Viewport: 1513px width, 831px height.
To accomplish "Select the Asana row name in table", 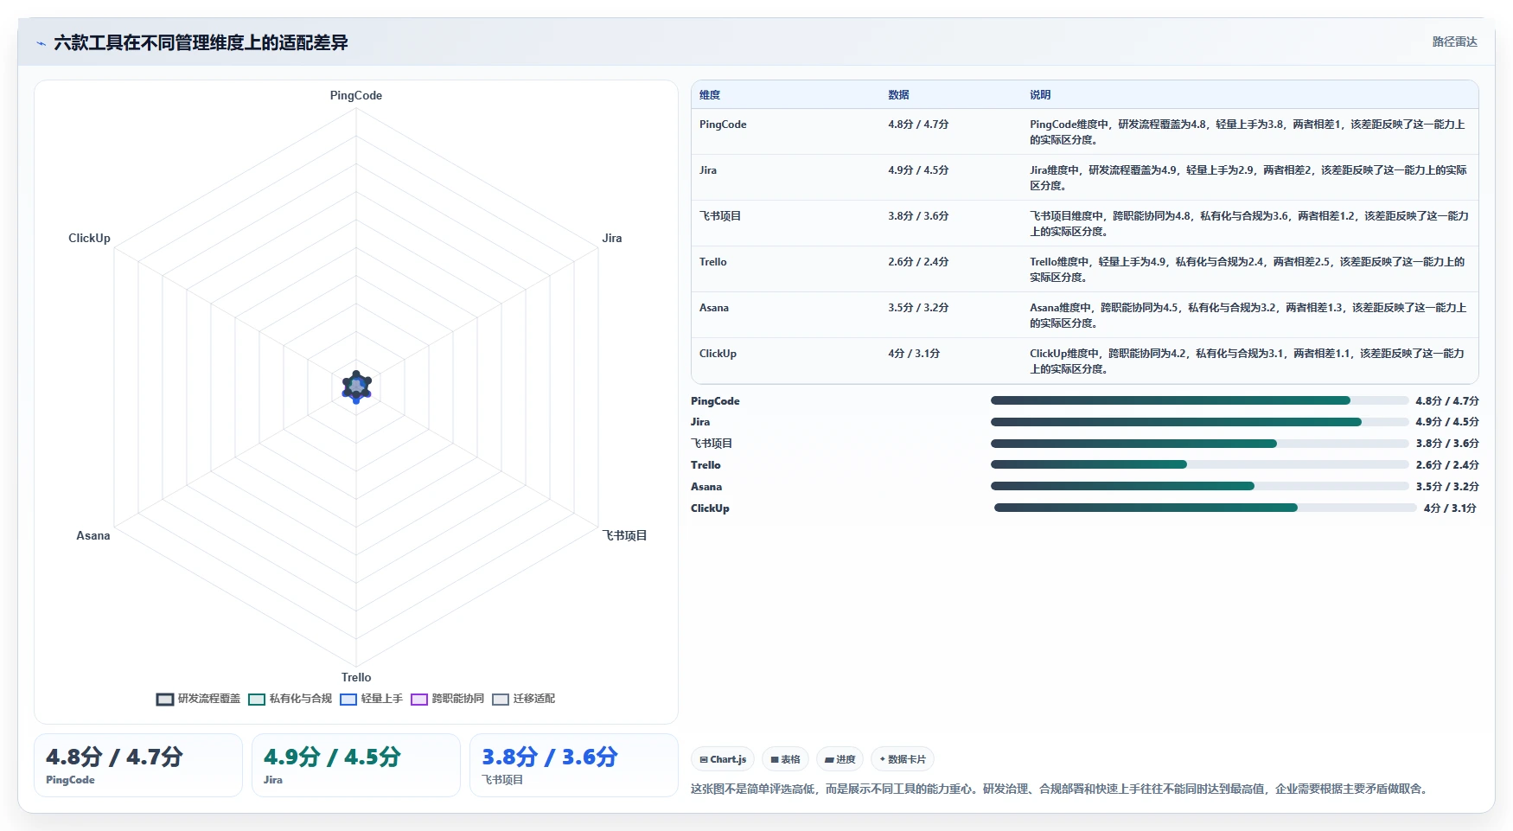I will click(714, 308).
